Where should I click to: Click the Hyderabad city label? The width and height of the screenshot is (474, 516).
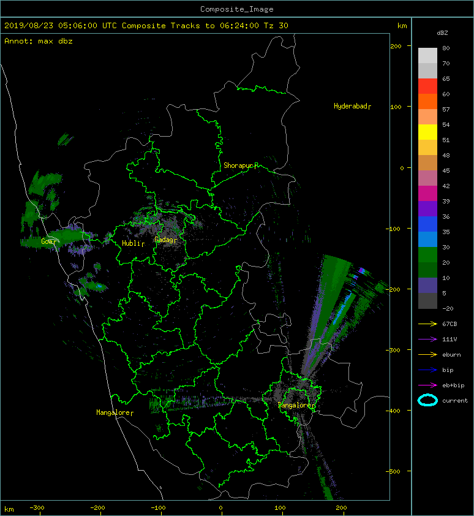point(351,106)
